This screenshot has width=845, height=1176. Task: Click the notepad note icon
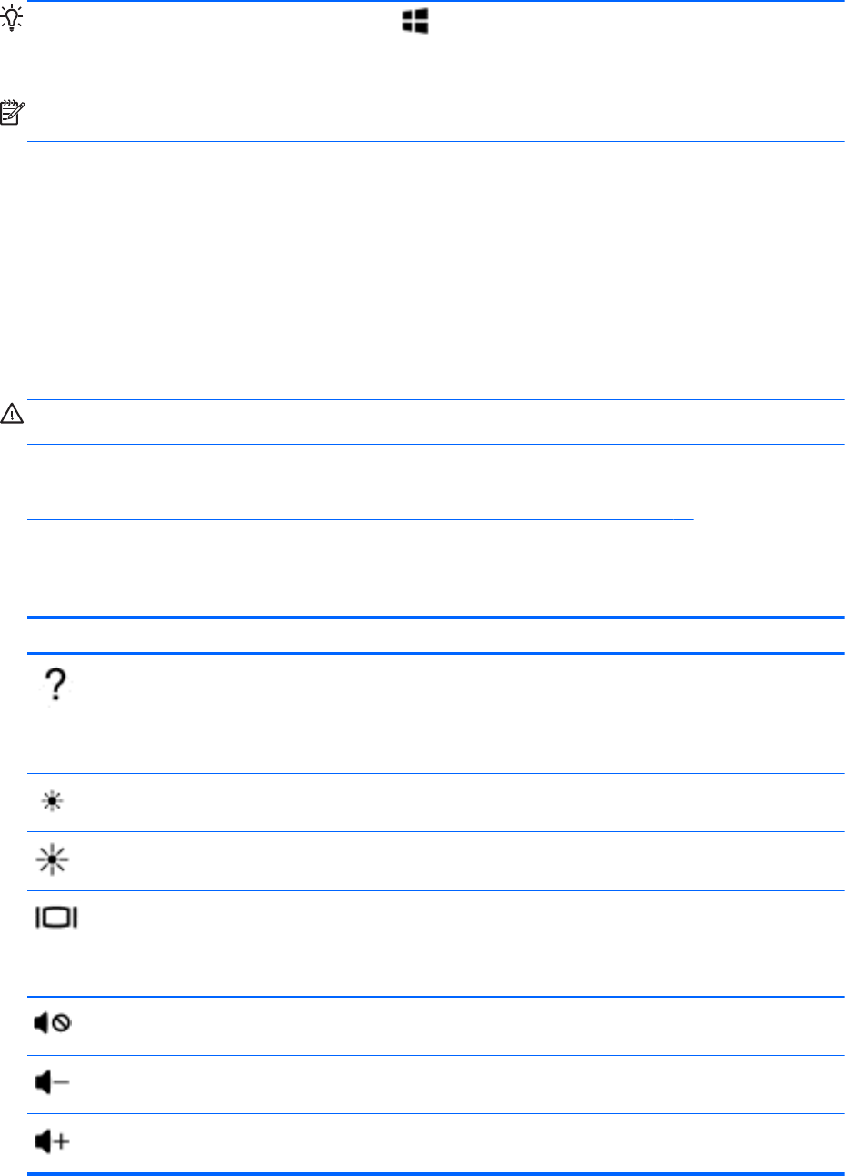(14, 114)
